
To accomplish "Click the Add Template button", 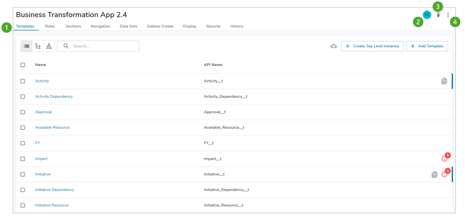I will pos(427,46).
